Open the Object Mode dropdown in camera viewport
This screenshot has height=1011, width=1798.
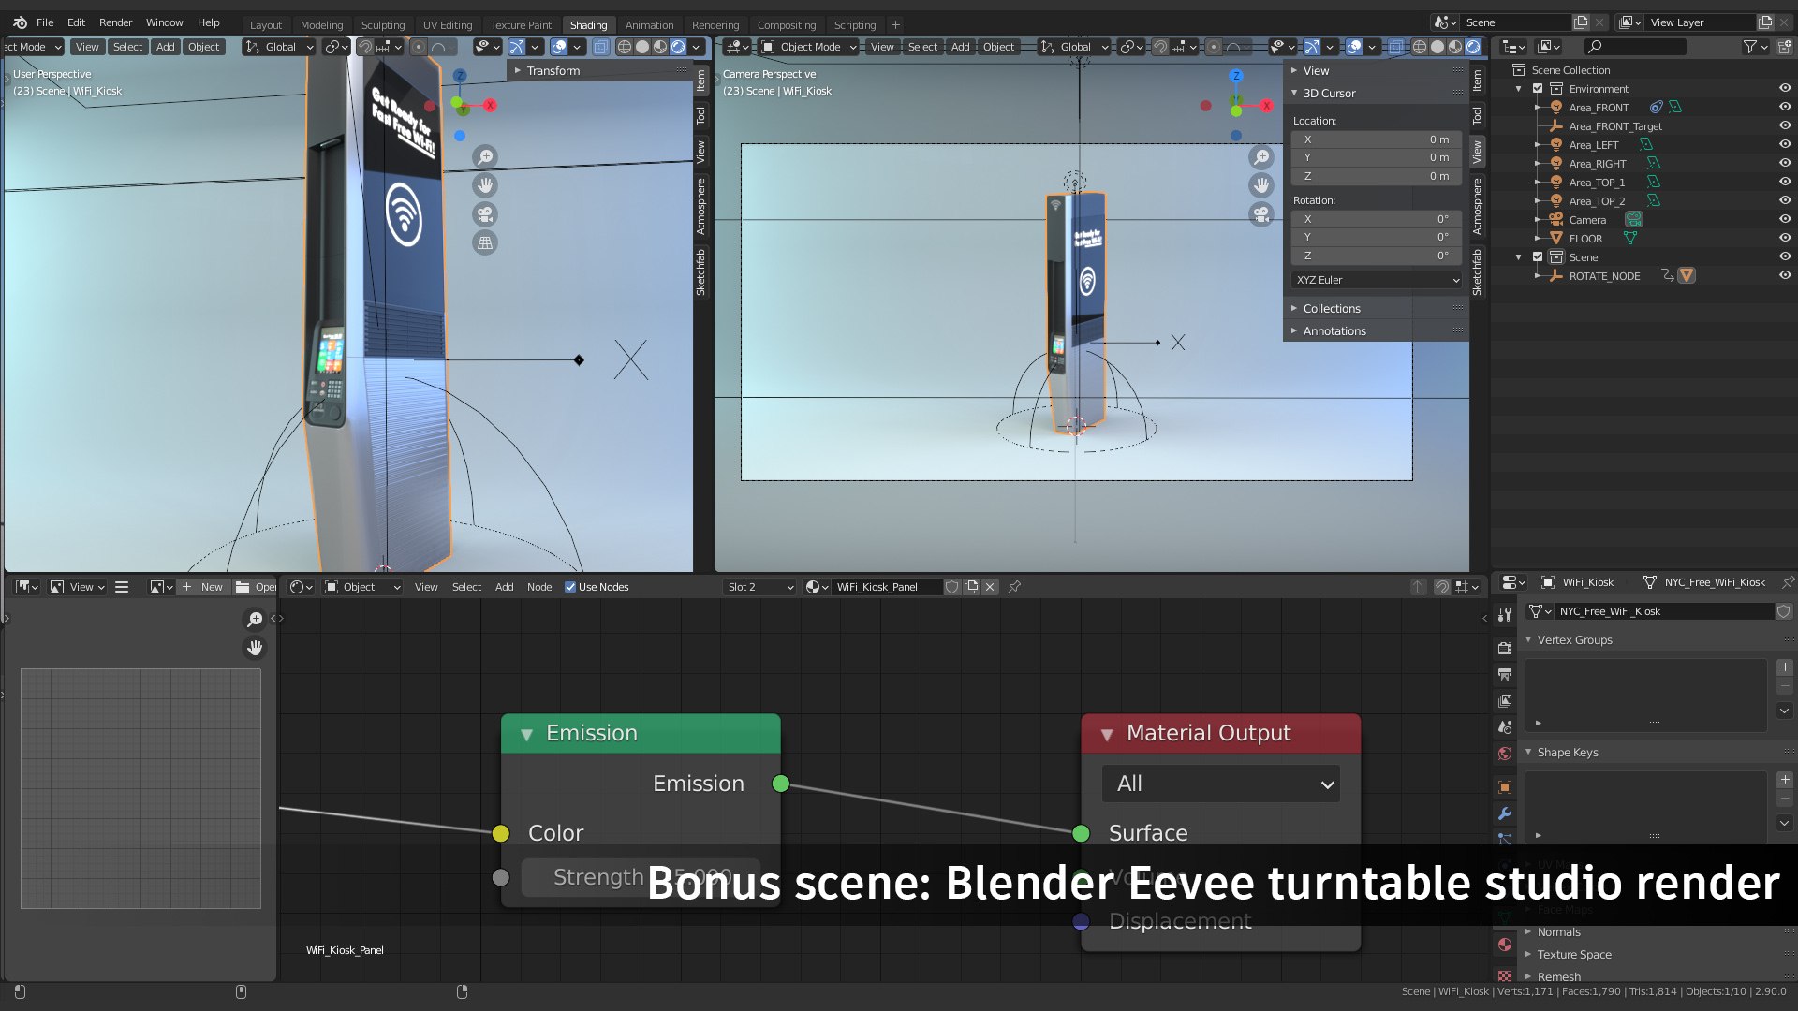[808, 47]
